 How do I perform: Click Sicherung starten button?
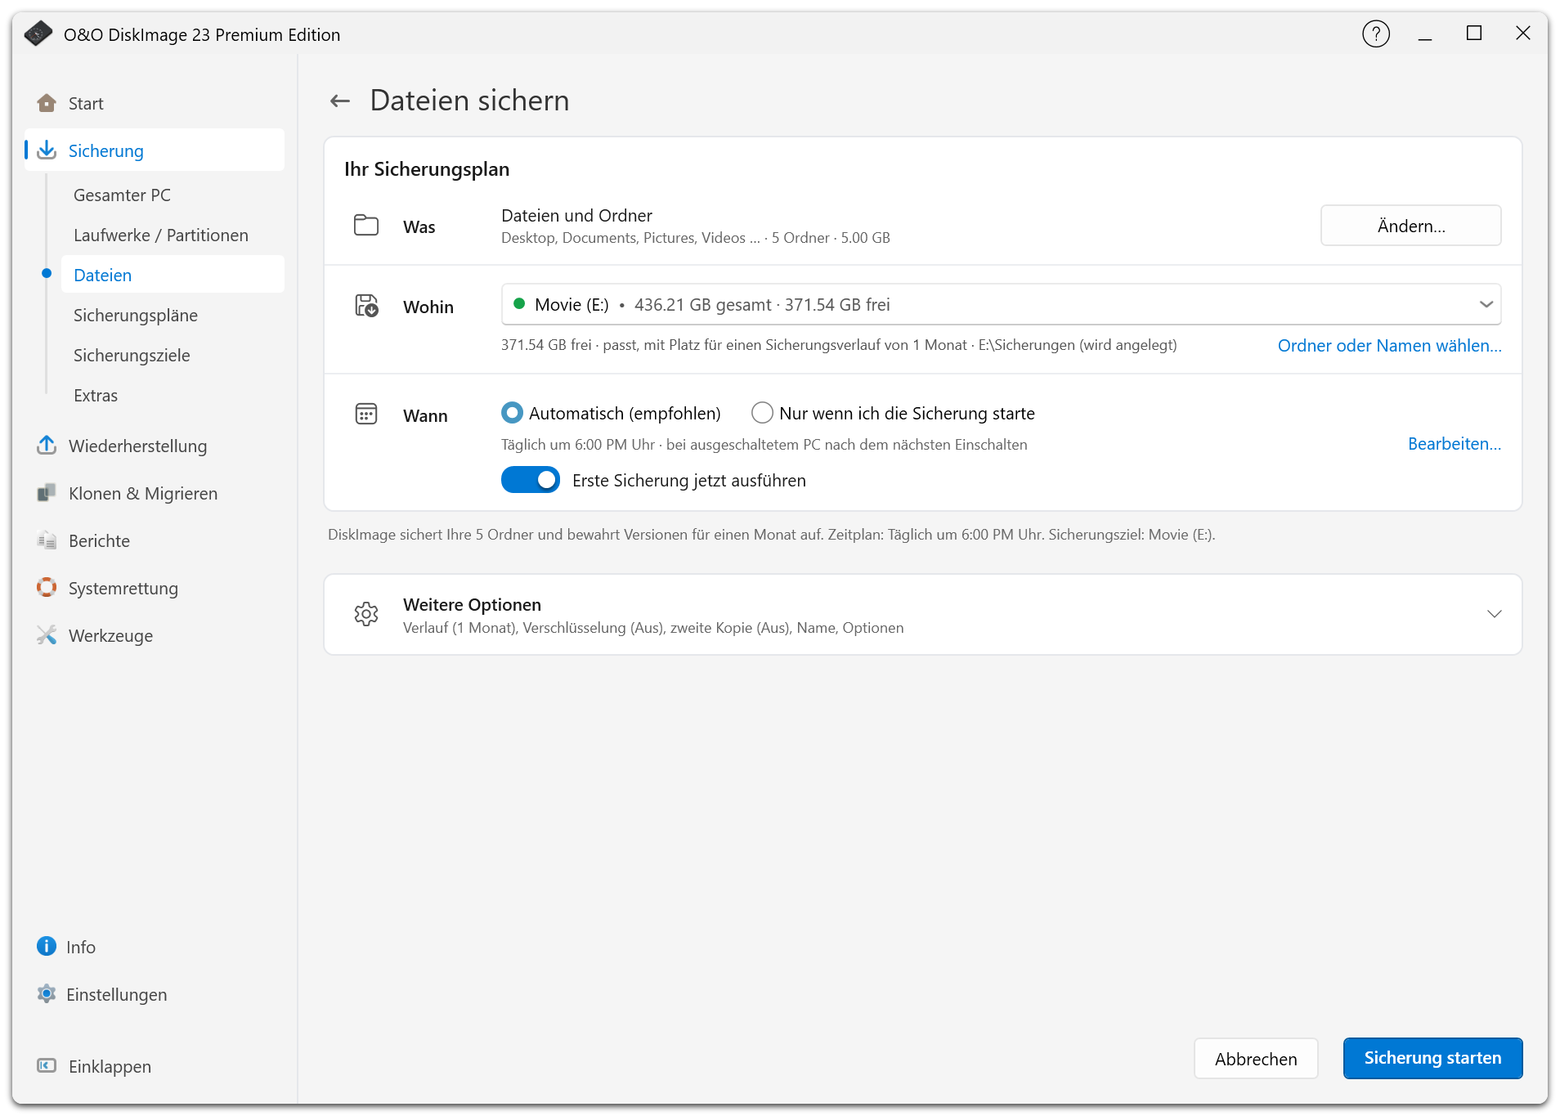tap(1432, 1058)
